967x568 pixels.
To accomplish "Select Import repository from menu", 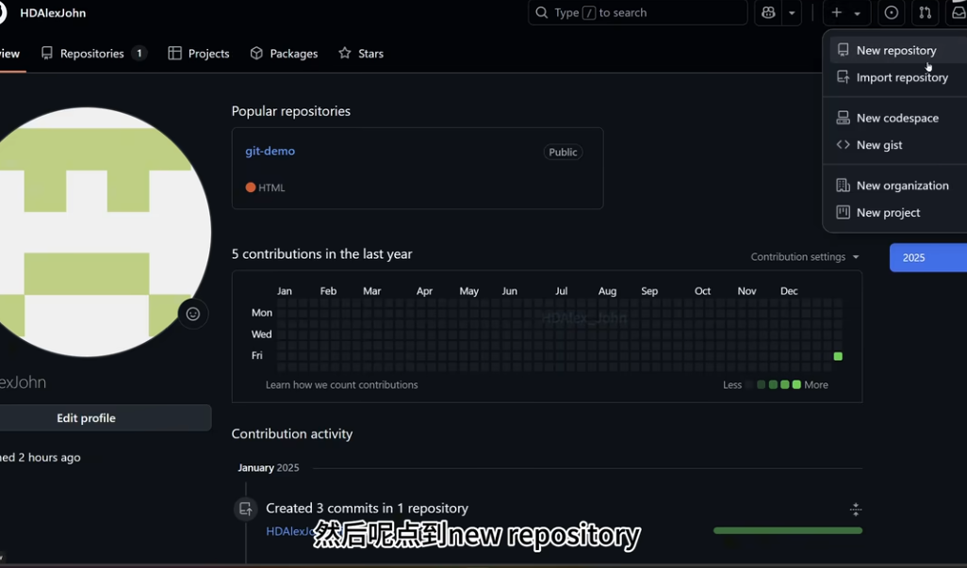I will pyautogui.click(x=898, y=77).
